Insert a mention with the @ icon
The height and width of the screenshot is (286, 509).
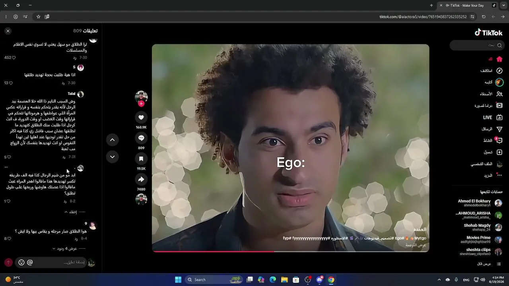[30, 262]
